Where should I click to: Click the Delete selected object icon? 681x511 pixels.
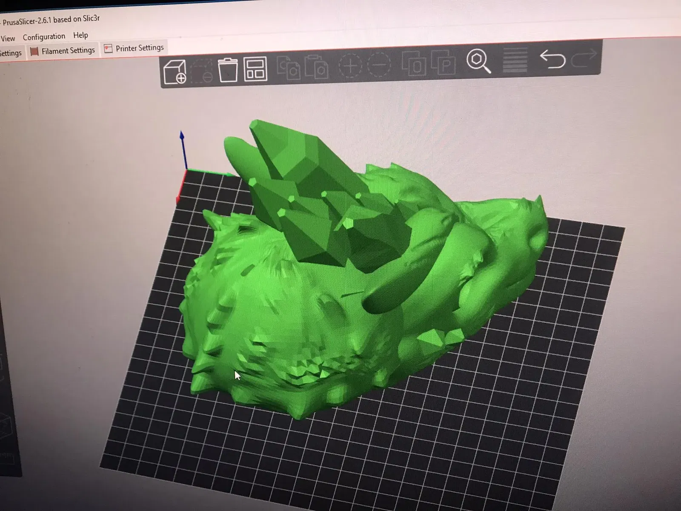(201, 71)
